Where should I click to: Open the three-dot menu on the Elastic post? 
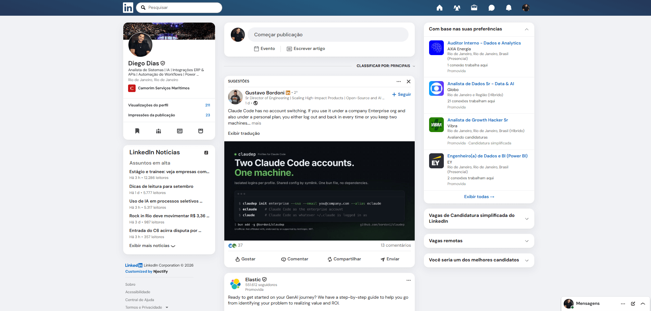coord(409,280)
